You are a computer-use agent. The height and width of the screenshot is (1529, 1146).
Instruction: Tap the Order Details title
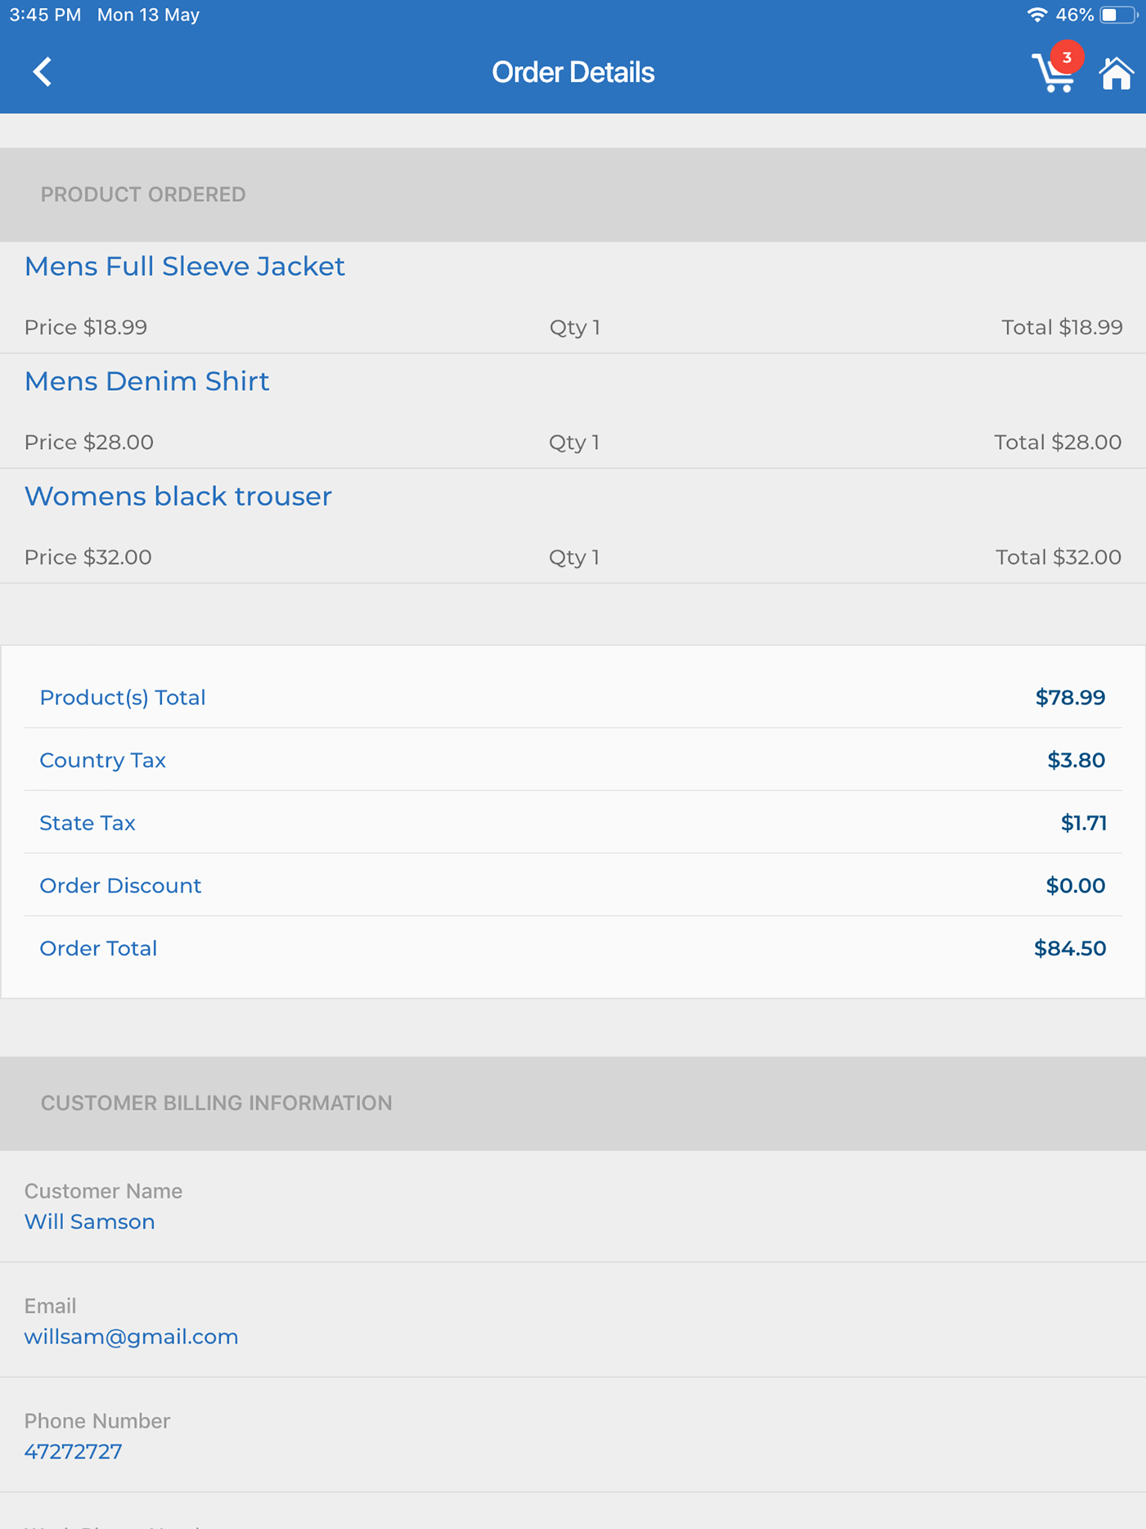point(573,73)
